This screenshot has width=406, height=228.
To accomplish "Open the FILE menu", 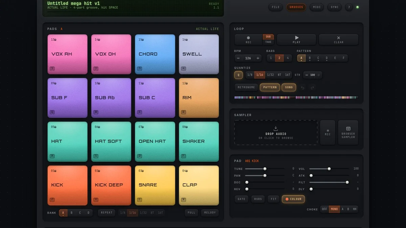I will tap(276, 7).
